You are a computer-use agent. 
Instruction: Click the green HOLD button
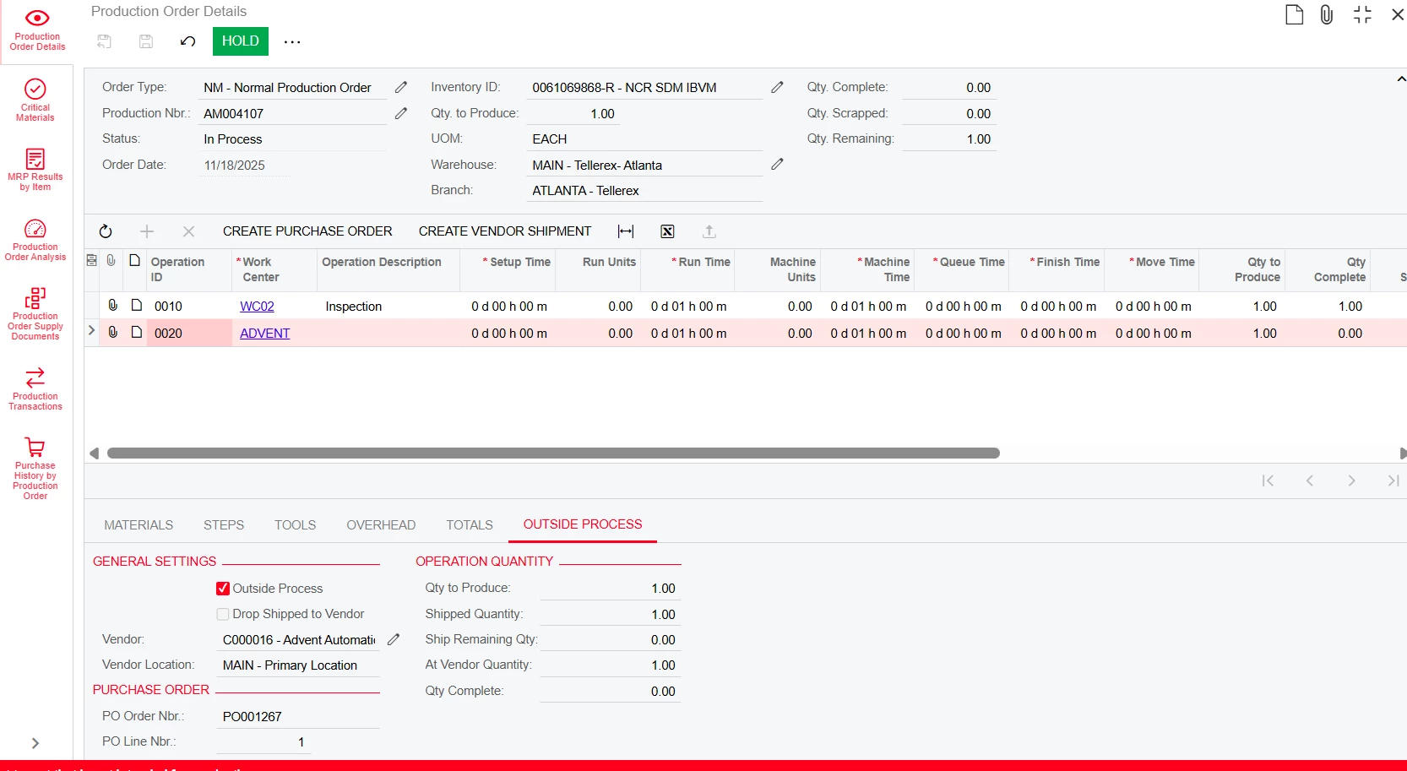pyautogui.click(x=241, y=41)
